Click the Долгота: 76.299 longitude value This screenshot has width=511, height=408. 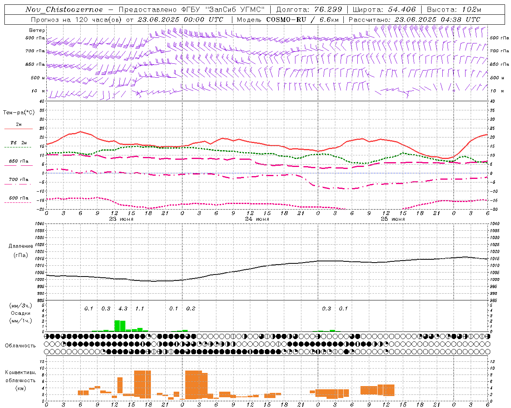tap(309, 10)
